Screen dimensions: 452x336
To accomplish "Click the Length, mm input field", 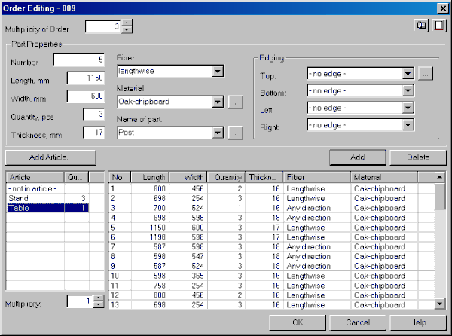I will [x=86, y=78].
